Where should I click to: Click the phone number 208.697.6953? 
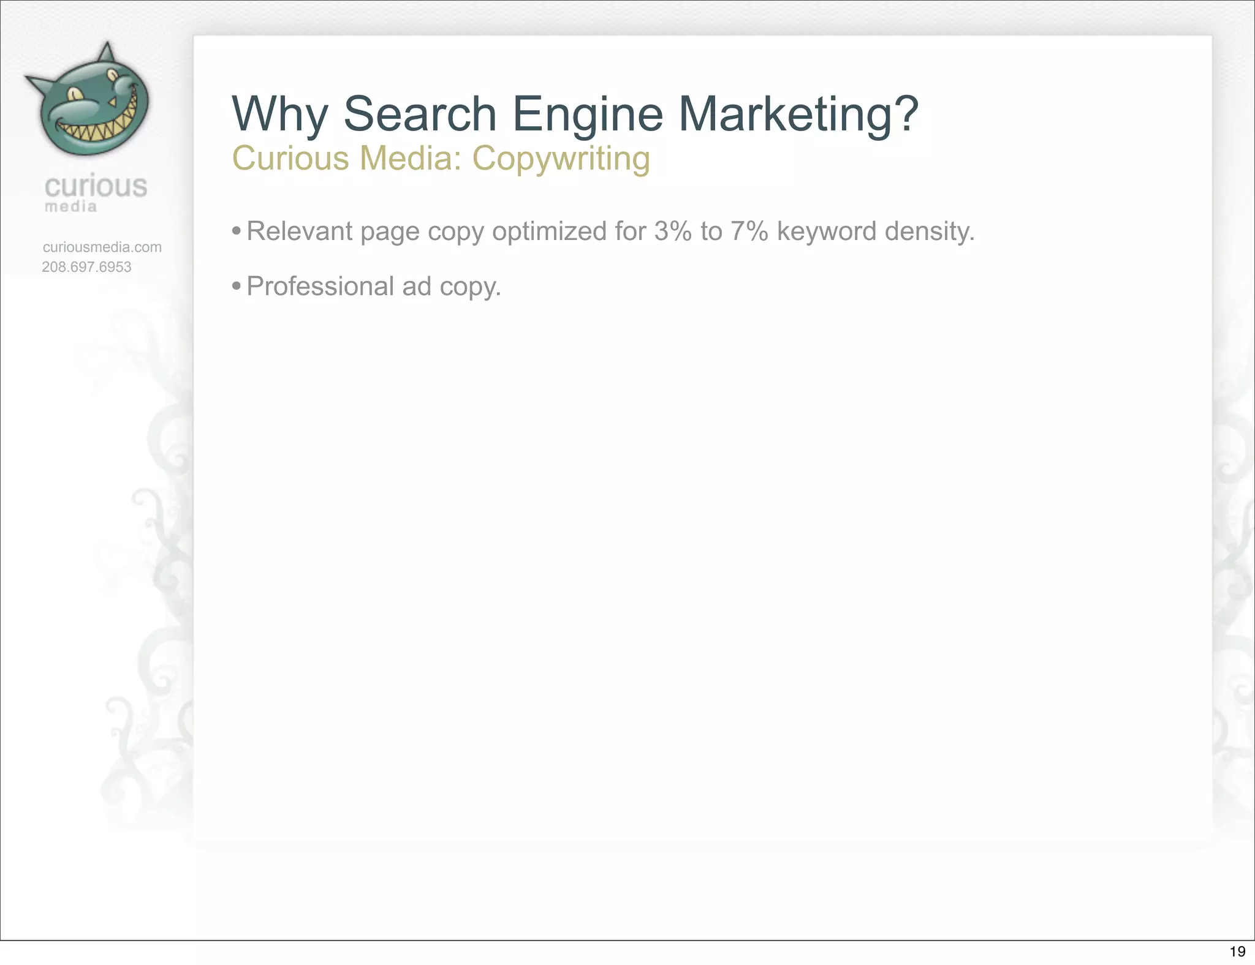(86, 267)
